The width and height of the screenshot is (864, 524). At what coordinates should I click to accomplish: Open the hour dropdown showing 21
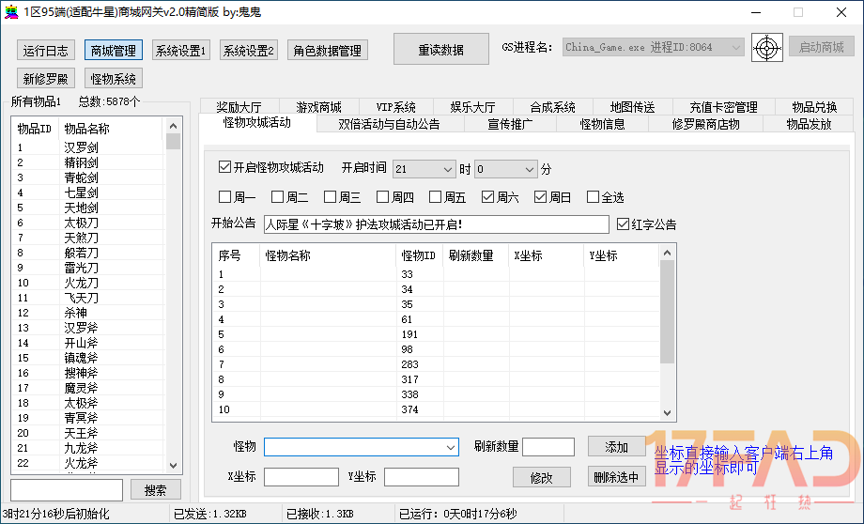(x=424, y=169)
